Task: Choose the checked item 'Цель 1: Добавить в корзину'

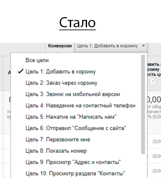Action: point(60,72)
